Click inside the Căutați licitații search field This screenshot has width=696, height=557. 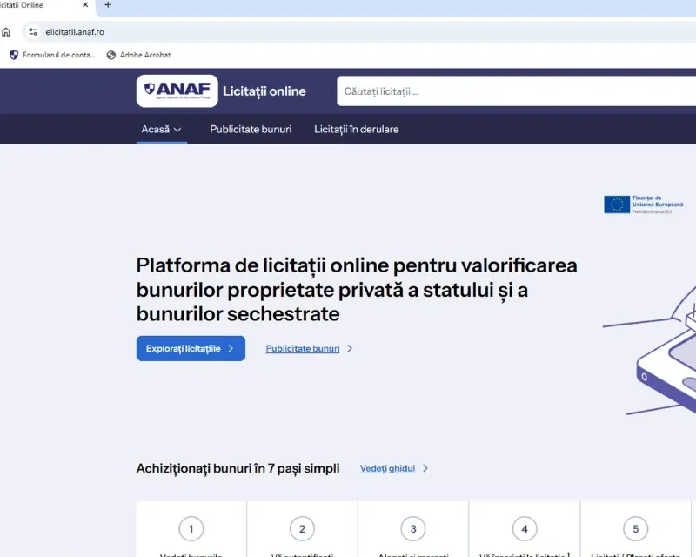coord(478,91)
